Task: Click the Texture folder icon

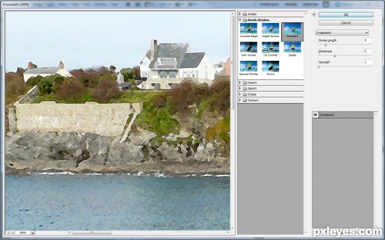Action: point(244,100)
